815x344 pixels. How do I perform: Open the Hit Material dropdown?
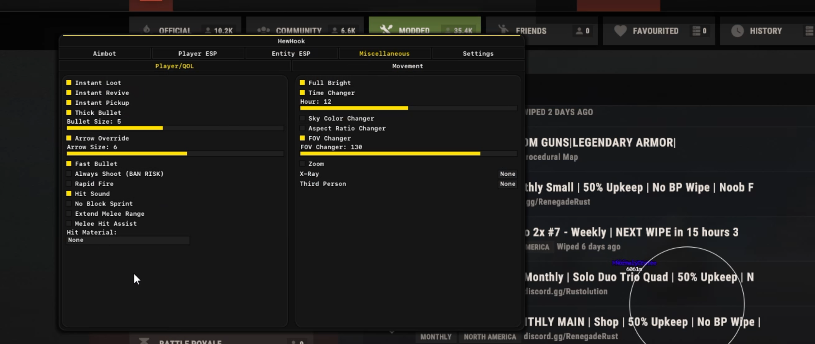coord(128,240)
